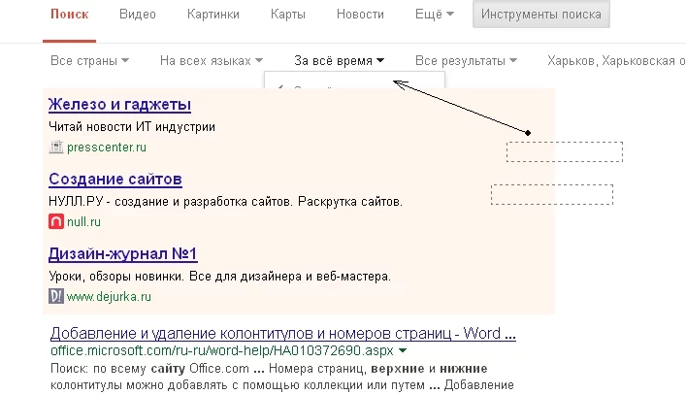This screenshot has width=686, height=395.
Task: Click the Читай новости ИТ индустрии text
Action: [132, 127]
